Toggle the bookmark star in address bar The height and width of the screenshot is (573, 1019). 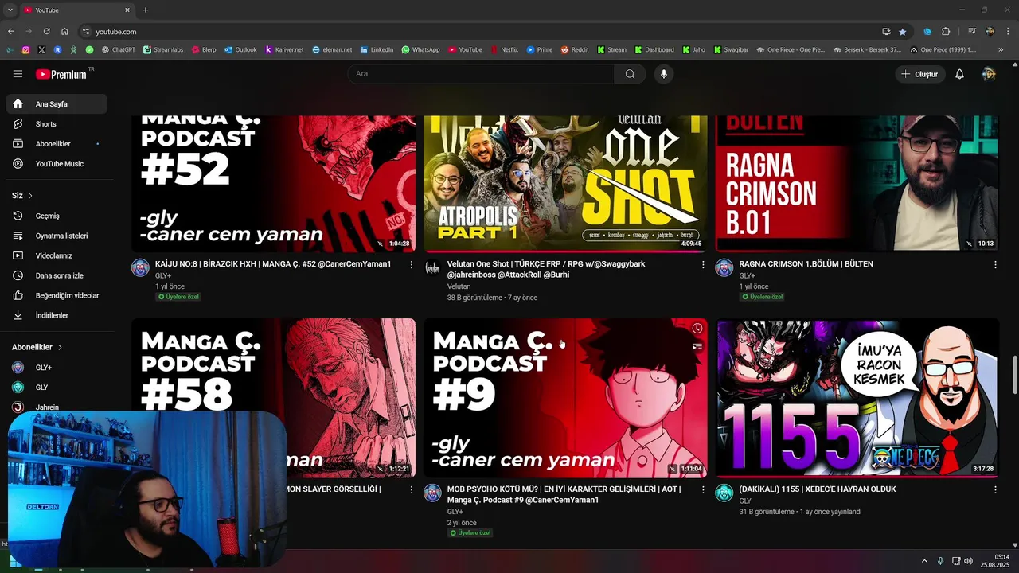(x=902, y=32)
